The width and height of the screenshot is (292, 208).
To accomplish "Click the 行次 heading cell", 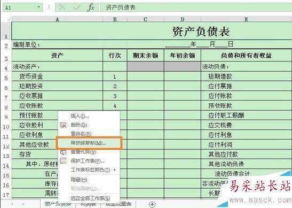I will click(x=115, y=56).
